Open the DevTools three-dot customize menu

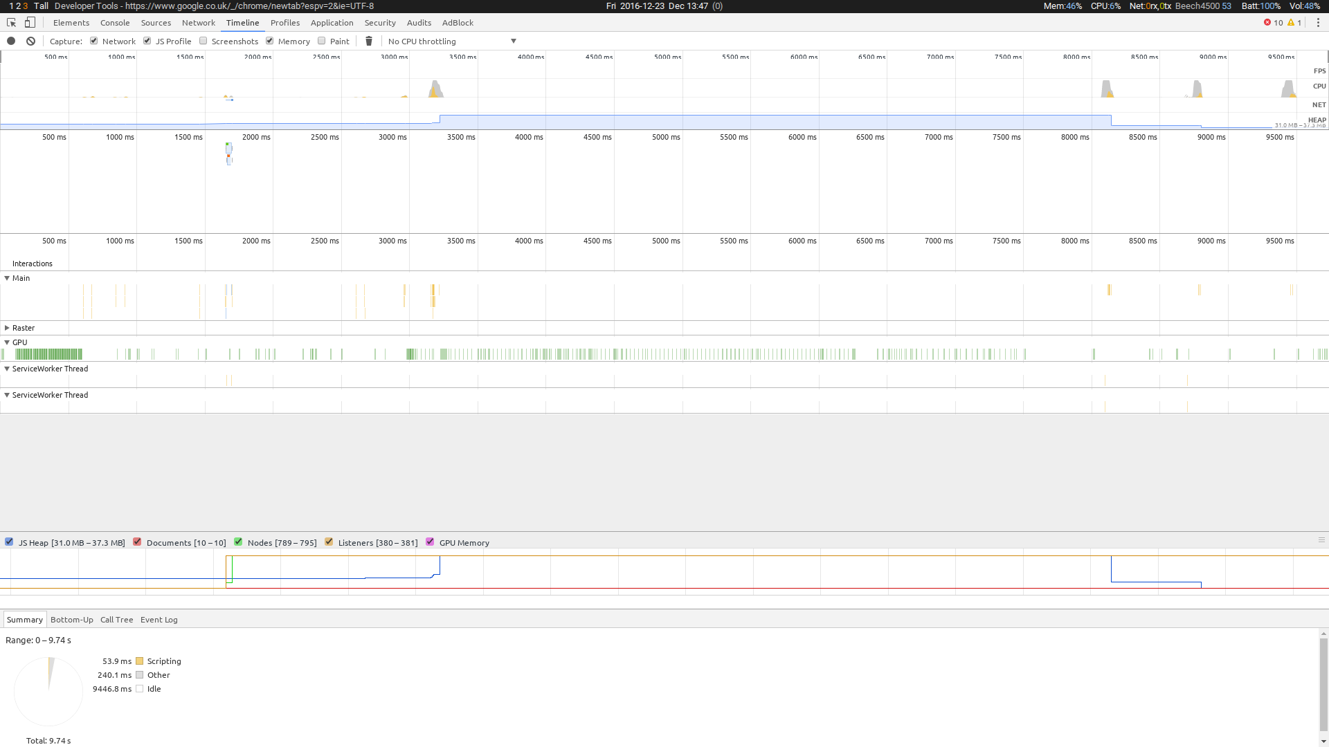(1318, 23)
